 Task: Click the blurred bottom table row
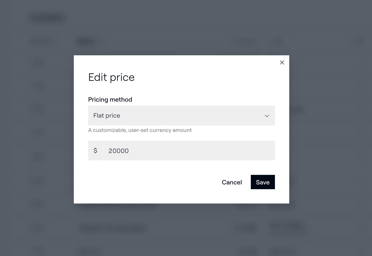pos(185,251)
